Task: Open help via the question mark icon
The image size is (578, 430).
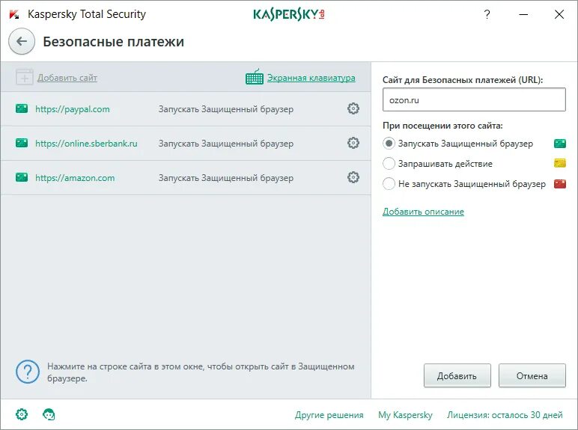Action: [x=487, y=14]
